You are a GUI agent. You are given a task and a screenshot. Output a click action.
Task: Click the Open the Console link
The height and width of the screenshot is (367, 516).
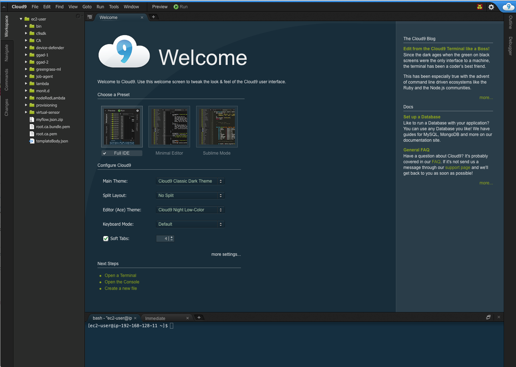(x=122, y=282)
